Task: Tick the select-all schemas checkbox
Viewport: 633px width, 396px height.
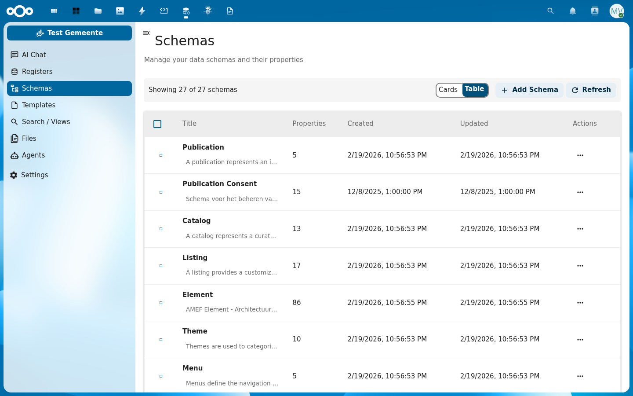Action: (x=157, y=124)
